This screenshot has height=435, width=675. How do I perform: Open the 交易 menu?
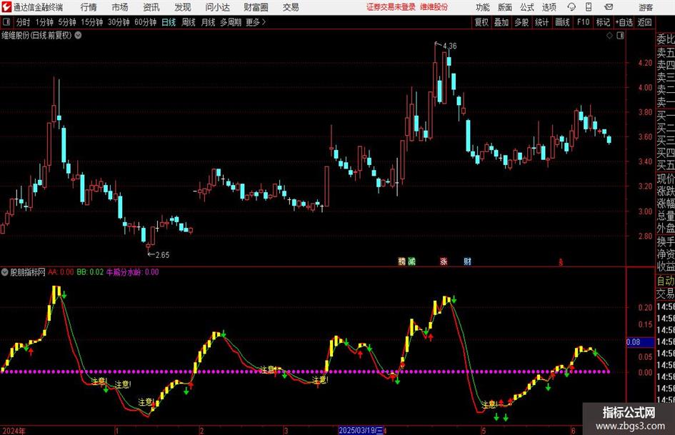pyautogui.click(x=291, y=7)
